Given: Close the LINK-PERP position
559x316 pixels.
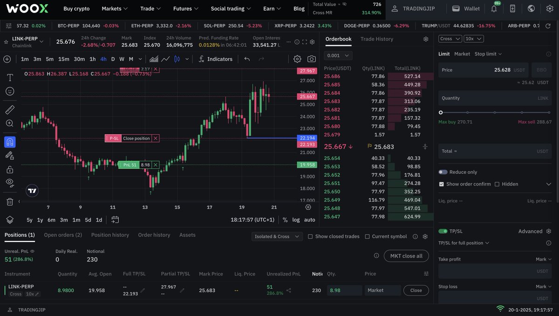Looking at the screenshot, I should click(416, 290).
